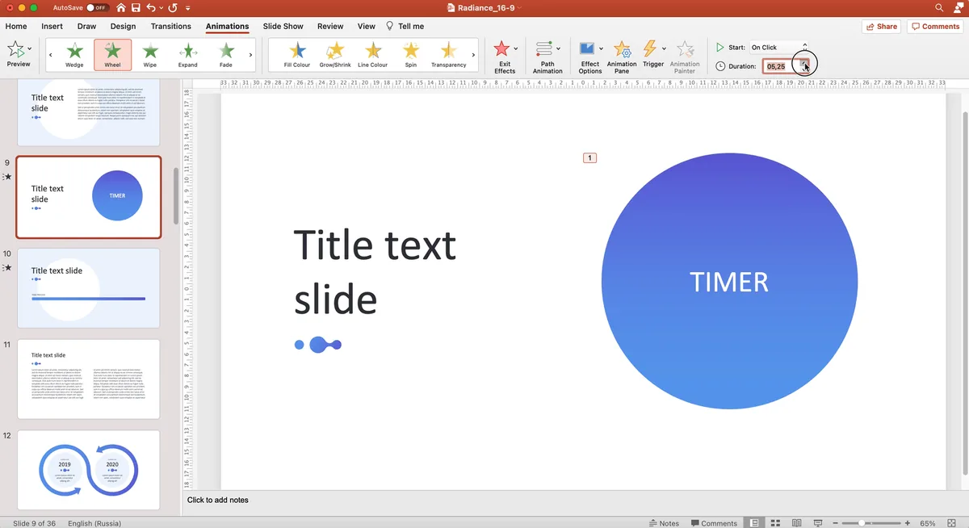This screenshot has width=969, height=528.
Task: Expand the Exit Effects dropdown arrow
Action: click(516, 49)
